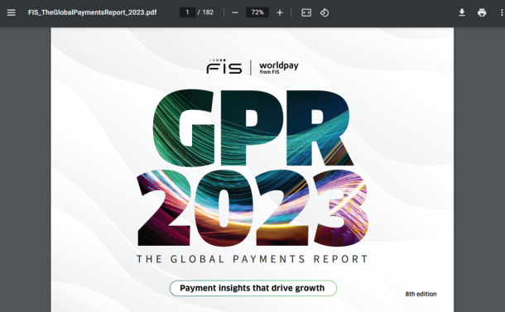Open the sidebar hamburger menu

coord(12,12)
